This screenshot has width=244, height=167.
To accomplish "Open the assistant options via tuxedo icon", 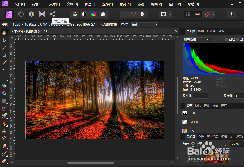I will pyautogui.click(x=232, y=14).
